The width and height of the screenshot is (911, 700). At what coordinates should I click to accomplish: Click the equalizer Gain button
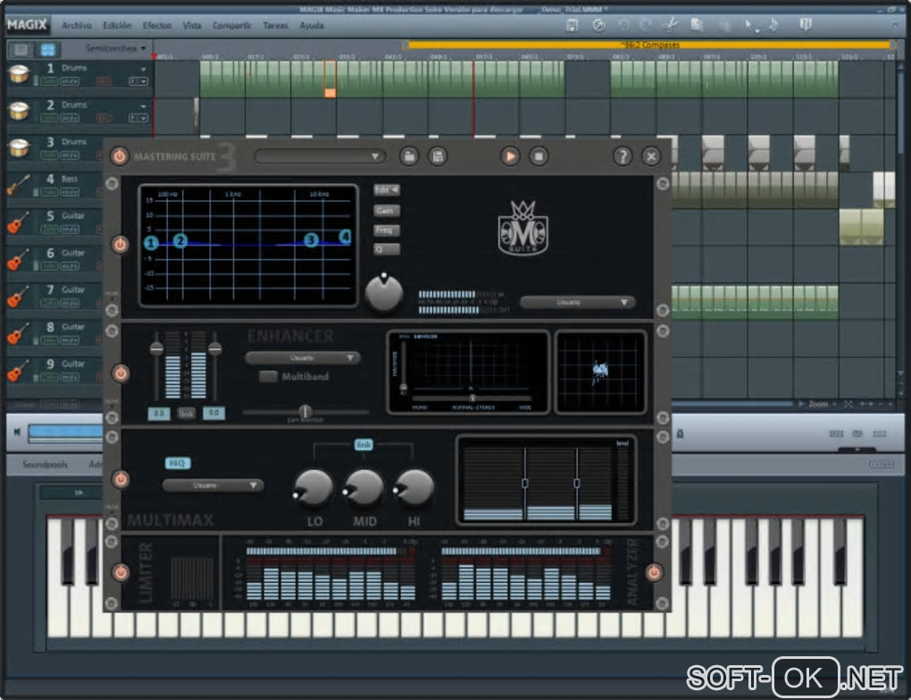387,211
